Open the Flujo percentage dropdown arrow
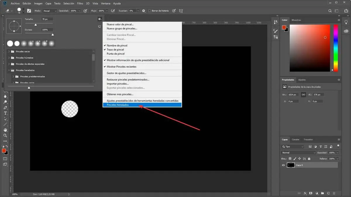Screen dimensions: 351x197 106,11
